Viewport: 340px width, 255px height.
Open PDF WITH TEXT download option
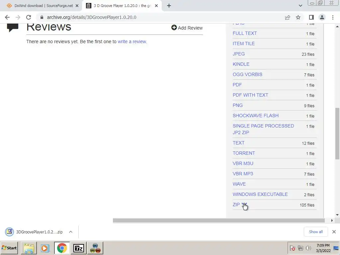(250, 95)
